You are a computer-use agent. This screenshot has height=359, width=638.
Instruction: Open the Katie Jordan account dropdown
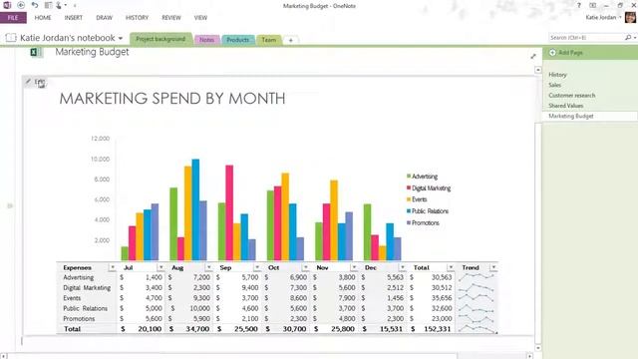(x=620, y=17)
